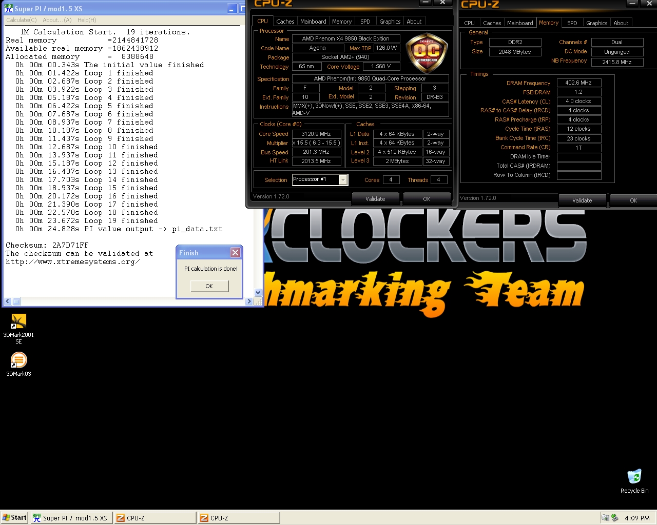The width and height of the screenshot is (657, 525).
Task: Open the Help menu in Super PI
Action: (87, 20)
